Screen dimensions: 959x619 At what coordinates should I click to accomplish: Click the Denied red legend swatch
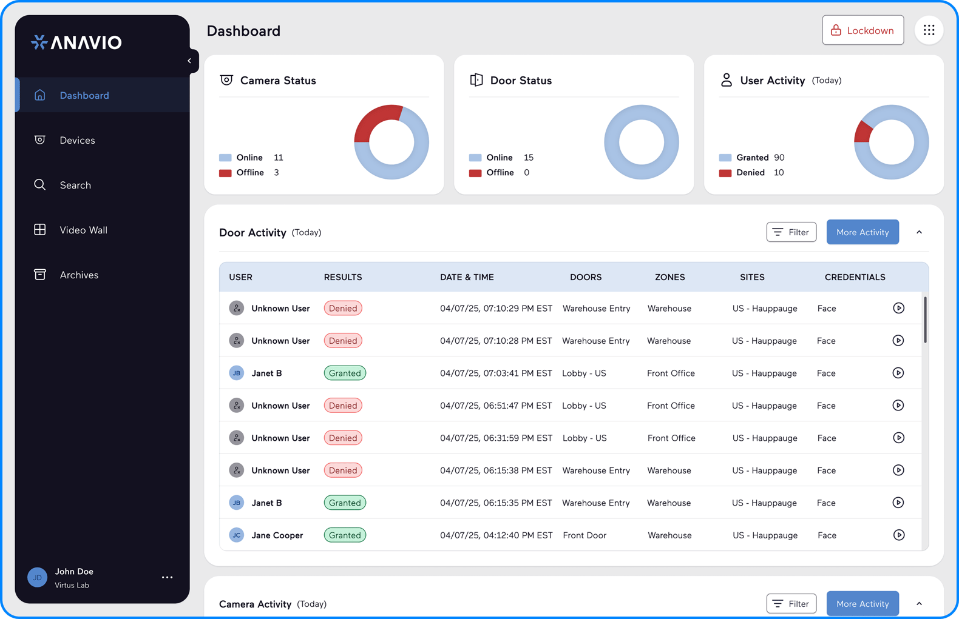click(x=725, y=173)
